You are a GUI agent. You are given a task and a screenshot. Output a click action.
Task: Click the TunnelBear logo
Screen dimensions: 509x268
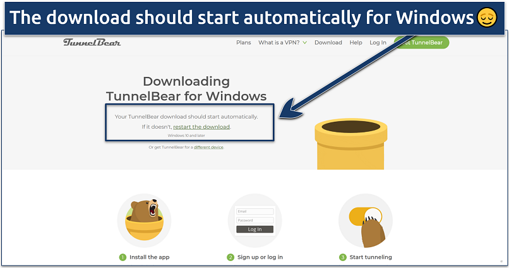tap(92, 42)
